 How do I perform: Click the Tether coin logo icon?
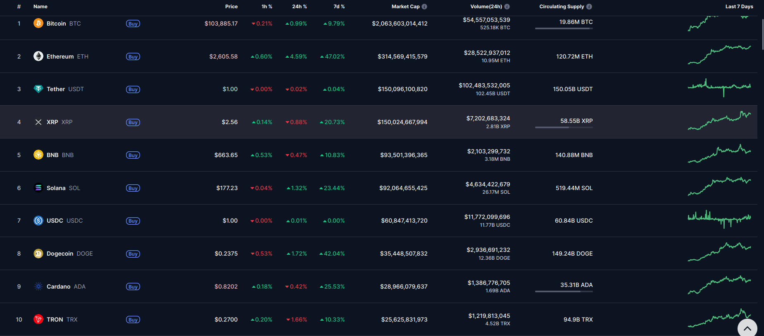coord(38,89)
